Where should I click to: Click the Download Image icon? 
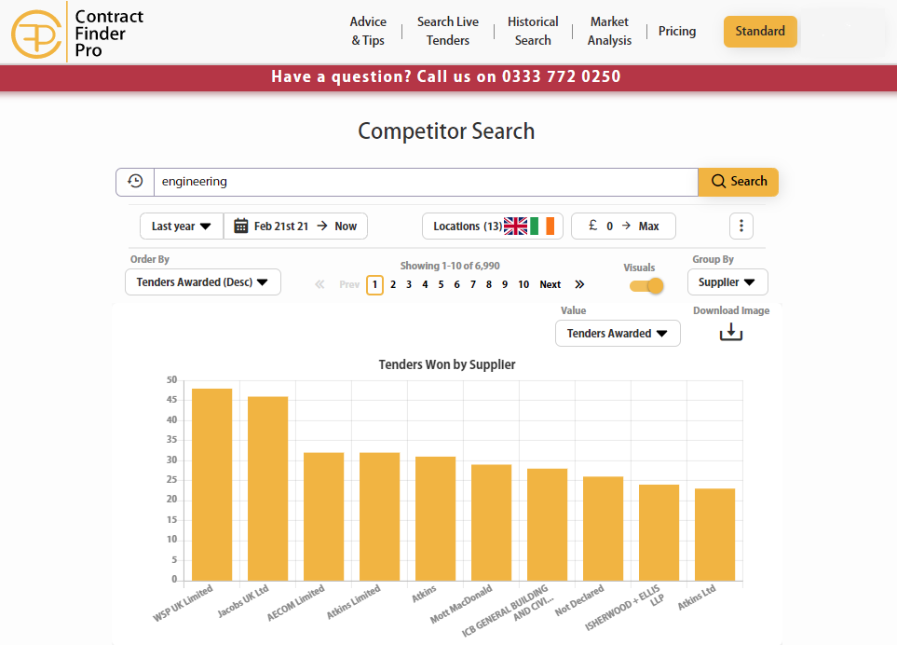730,332
